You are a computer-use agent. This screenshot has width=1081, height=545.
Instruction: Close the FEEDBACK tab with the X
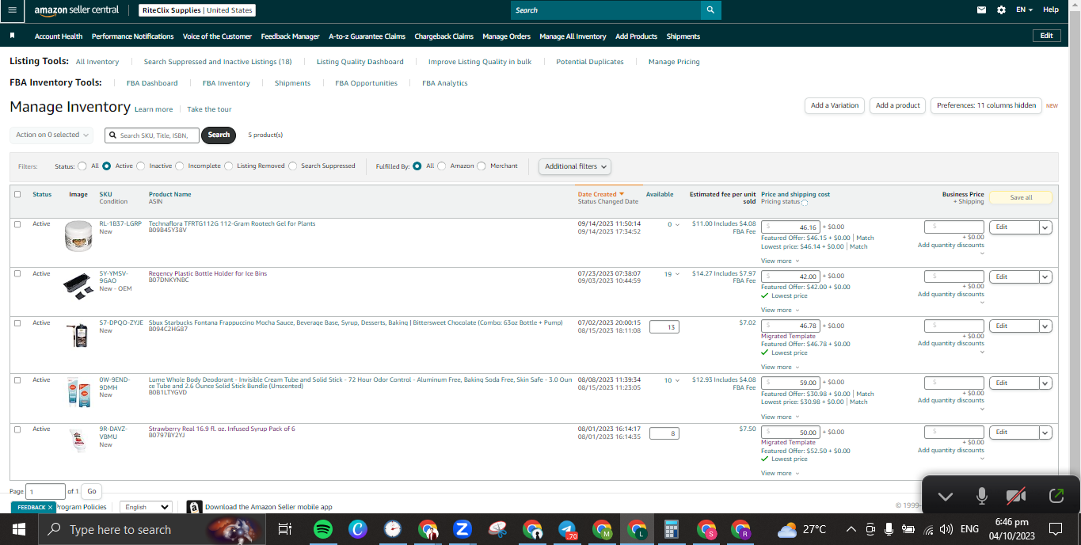pyautogui.click(x=50, y=507)
